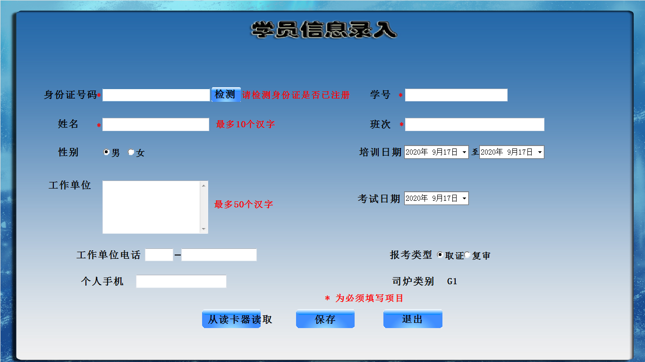Click the 个人手机 input field
The image size is (645, 362).
click(x=181, y=281)
